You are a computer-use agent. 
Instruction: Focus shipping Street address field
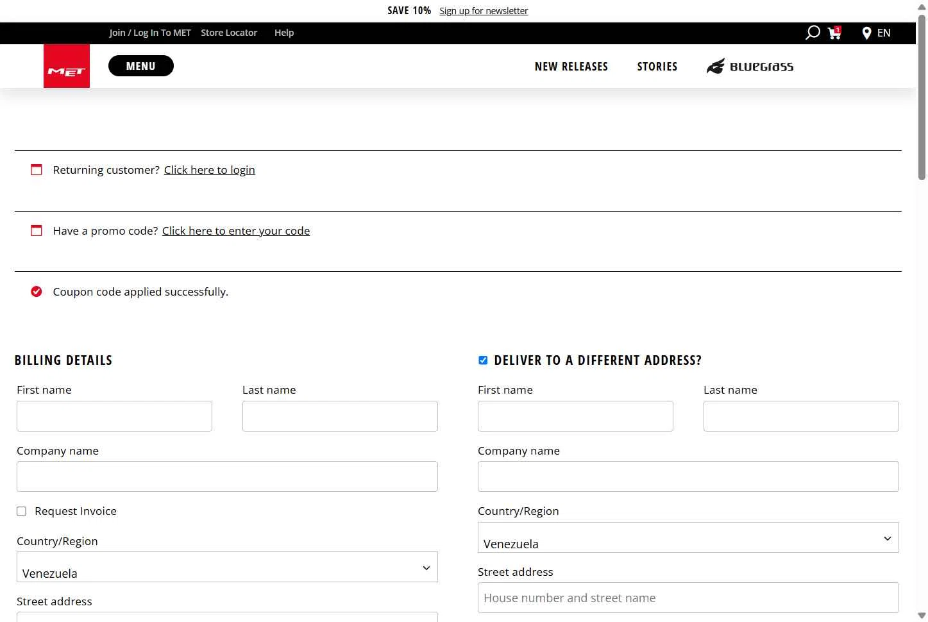688,598
